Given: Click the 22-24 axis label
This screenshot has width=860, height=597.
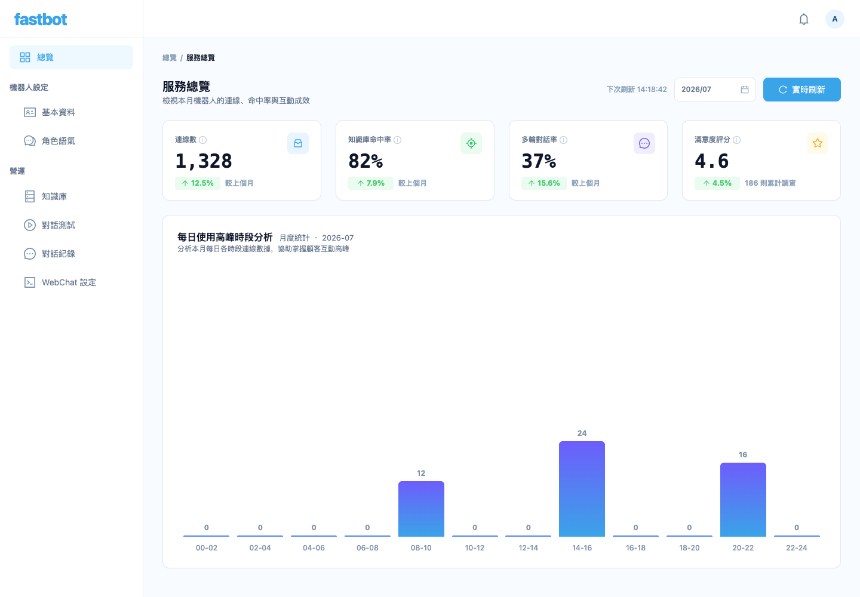Looking at the screenshot, I should tap(797, 548).
